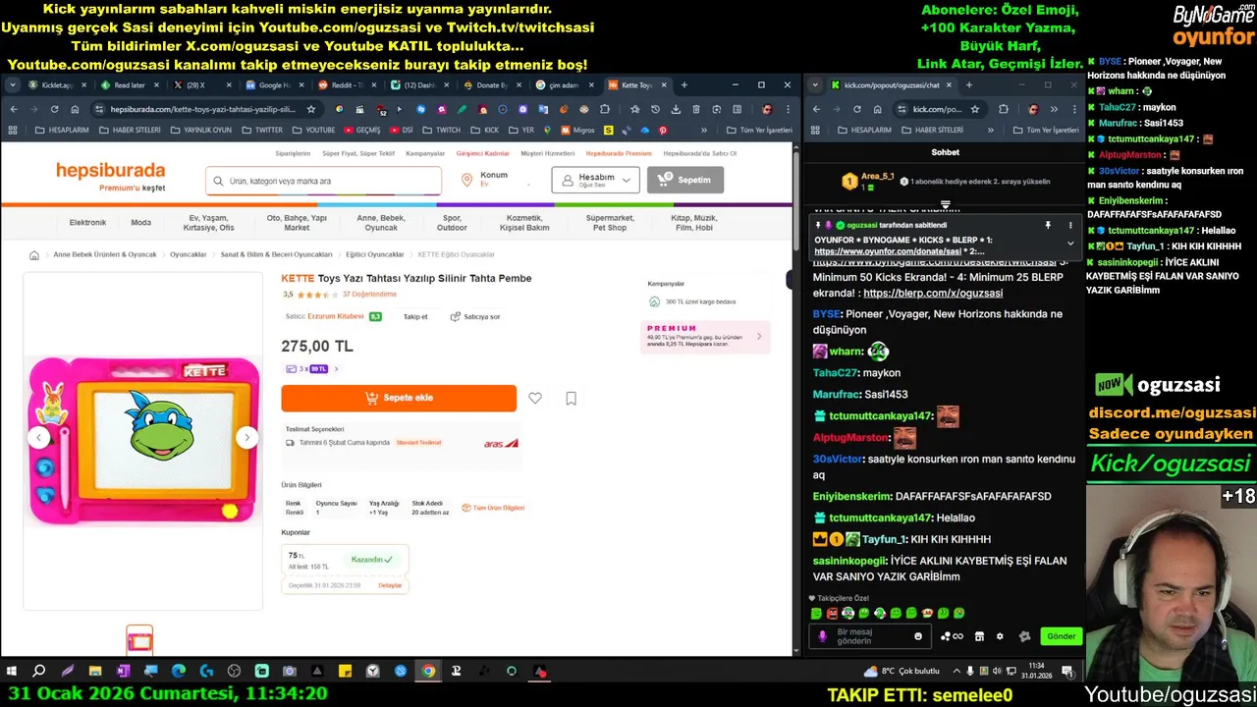This screenshot has width=1257, height=707.
Task: Open the Hesabım account dropdown
Action: (x=595, y=180)
